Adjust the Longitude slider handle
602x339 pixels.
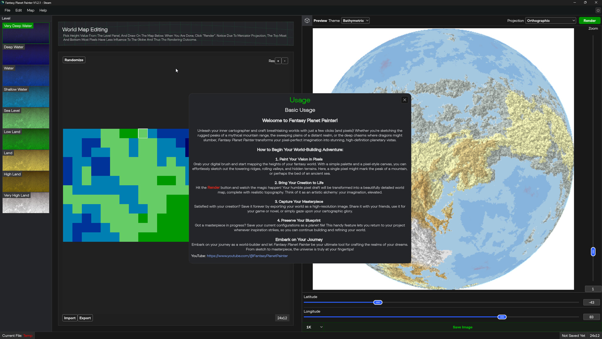pos(502,317)
